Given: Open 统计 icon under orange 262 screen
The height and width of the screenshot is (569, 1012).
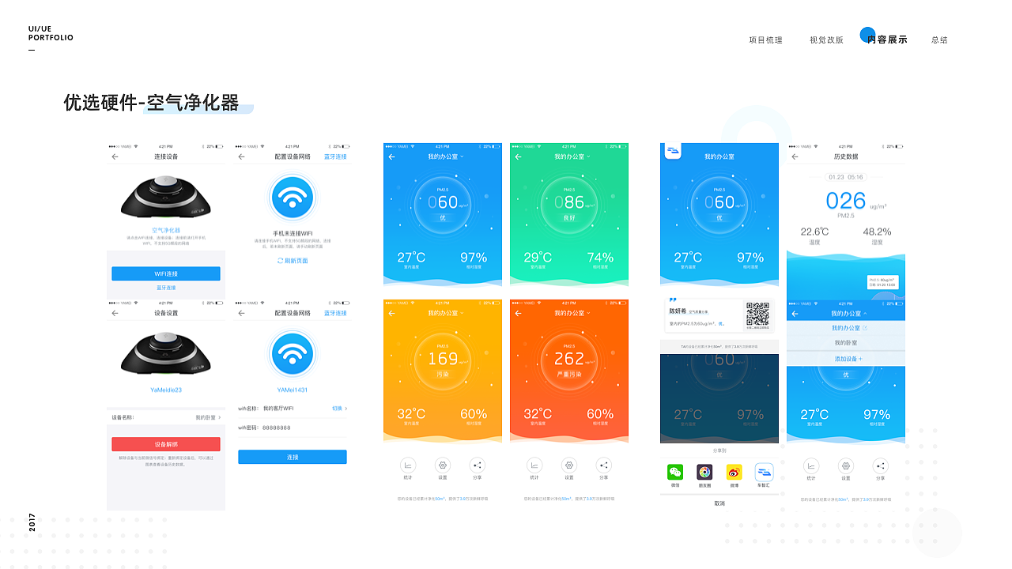Looking at the screenshot, I should [x=534, y=465].
